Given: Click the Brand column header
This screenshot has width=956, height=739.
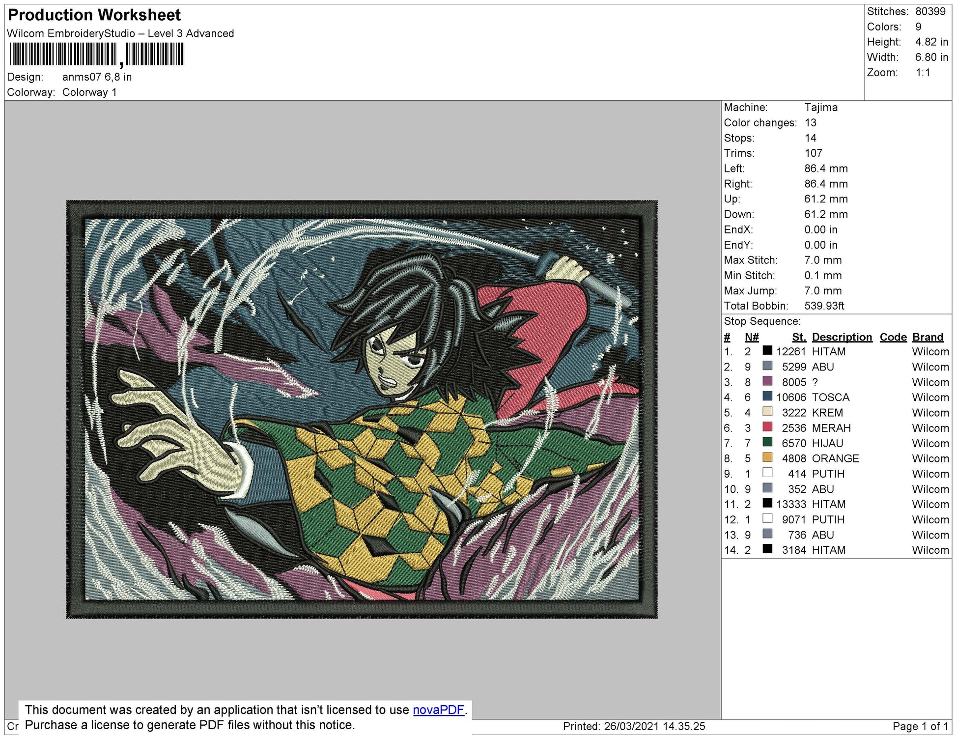Looking at the screenshot, I should (928, 337).
